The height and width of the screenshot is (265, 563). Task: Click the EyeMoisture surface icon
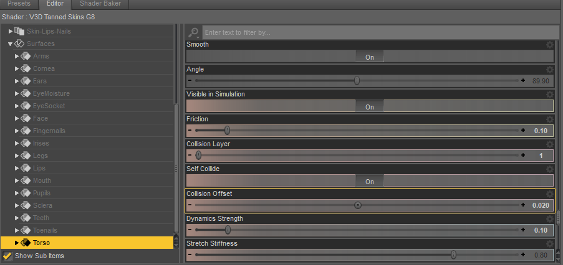[26, 93]
